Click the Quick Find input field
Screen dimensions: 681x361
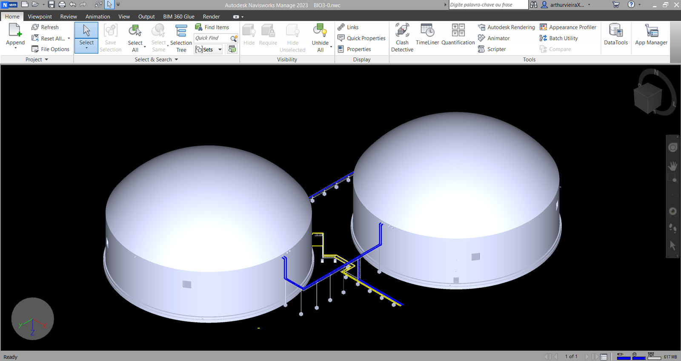tap(212, 38)
